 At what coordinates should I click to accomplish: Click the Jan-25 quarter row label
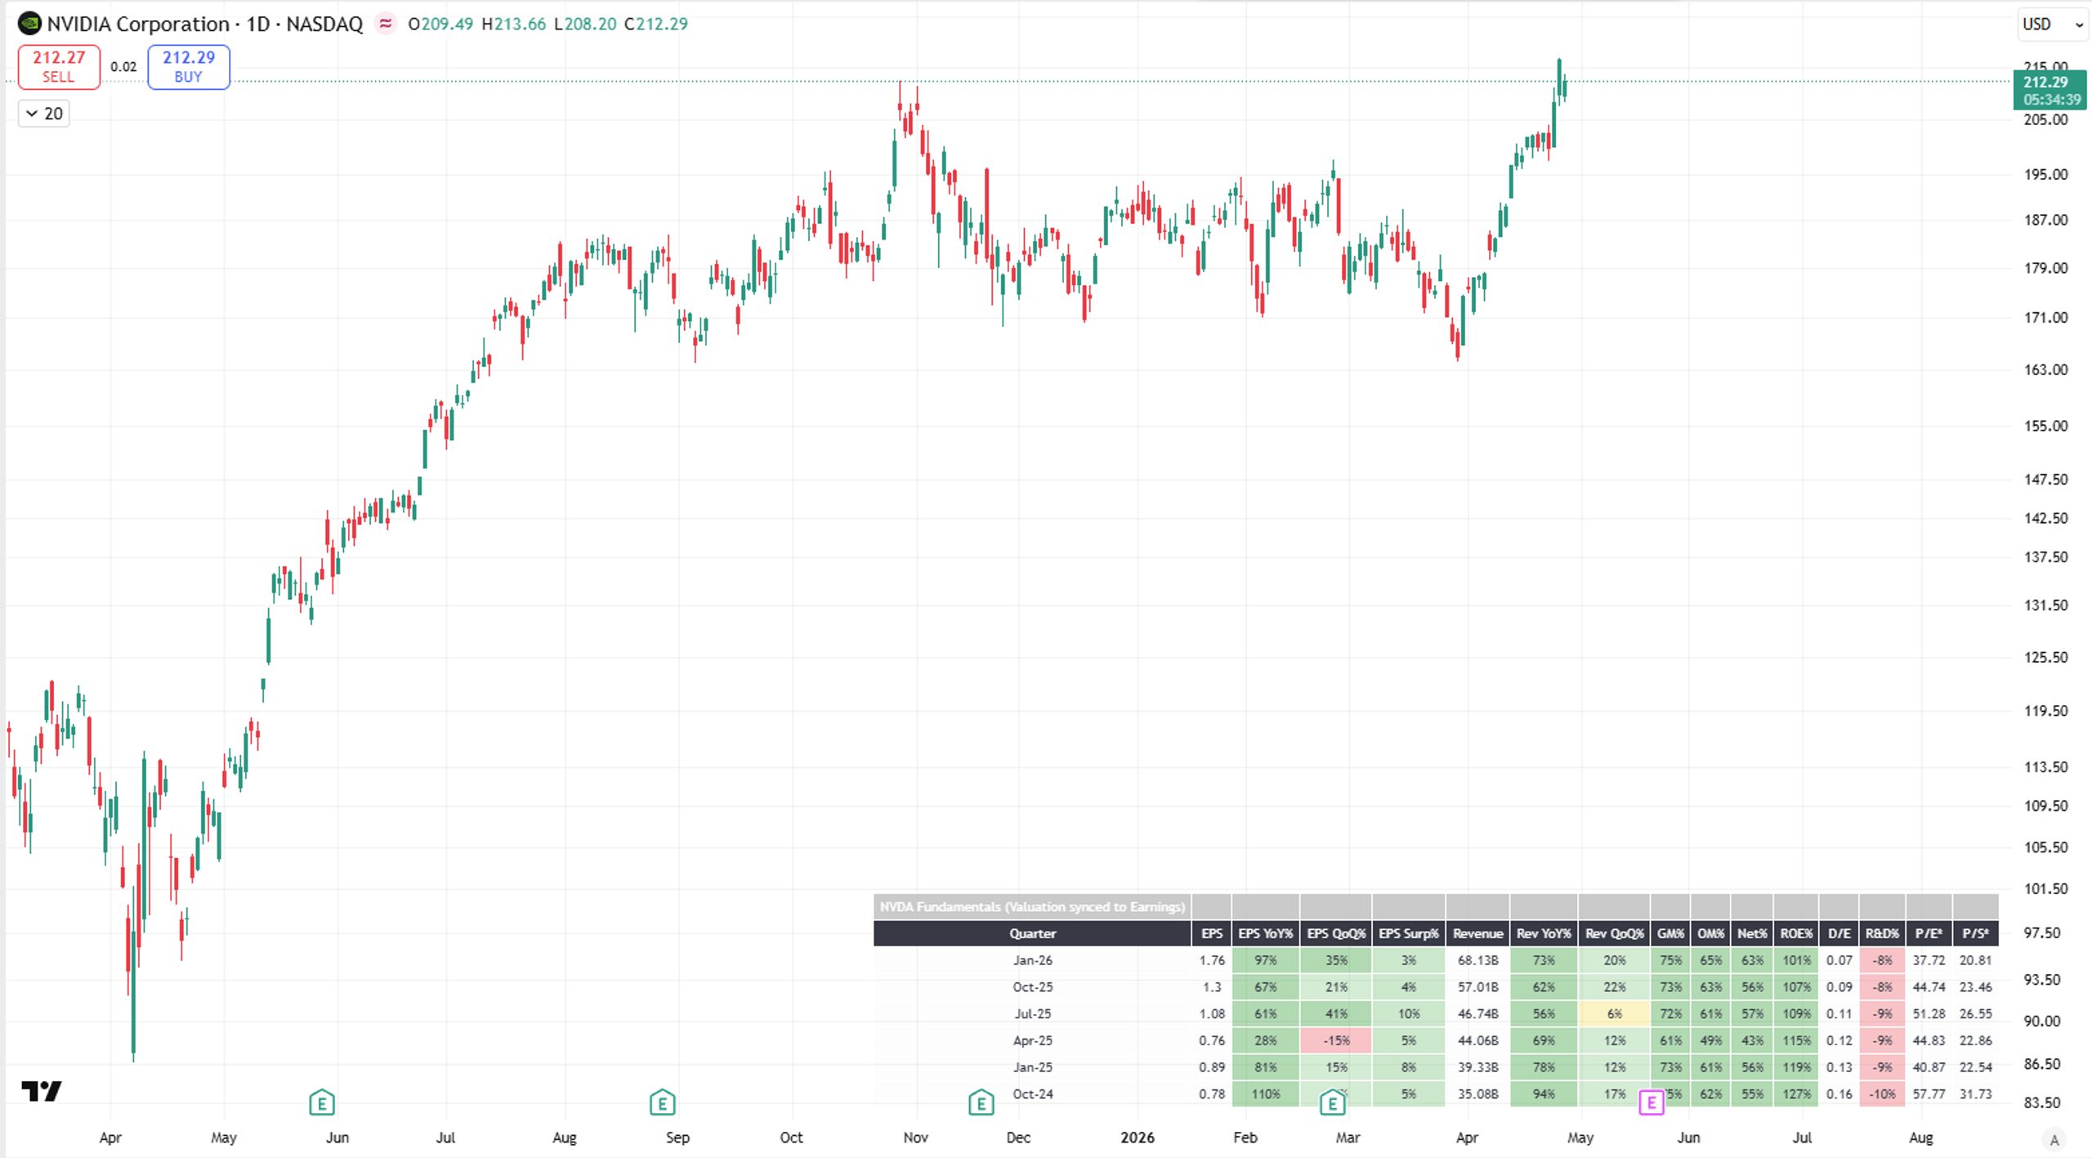[1032, 1067]
